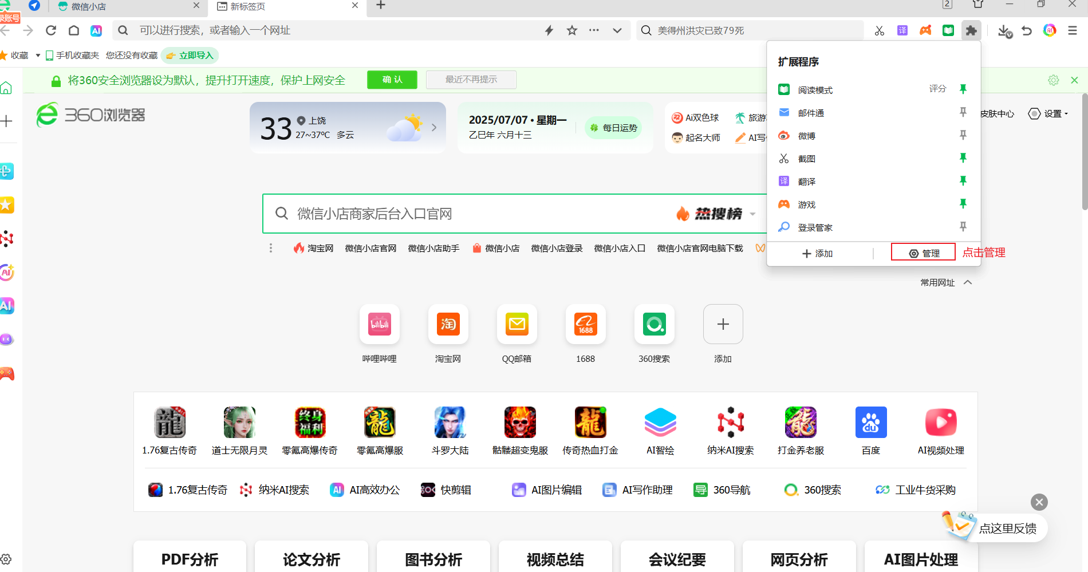
Task: Open the 360搜索 shortcut tile
Action: point(654,324)
